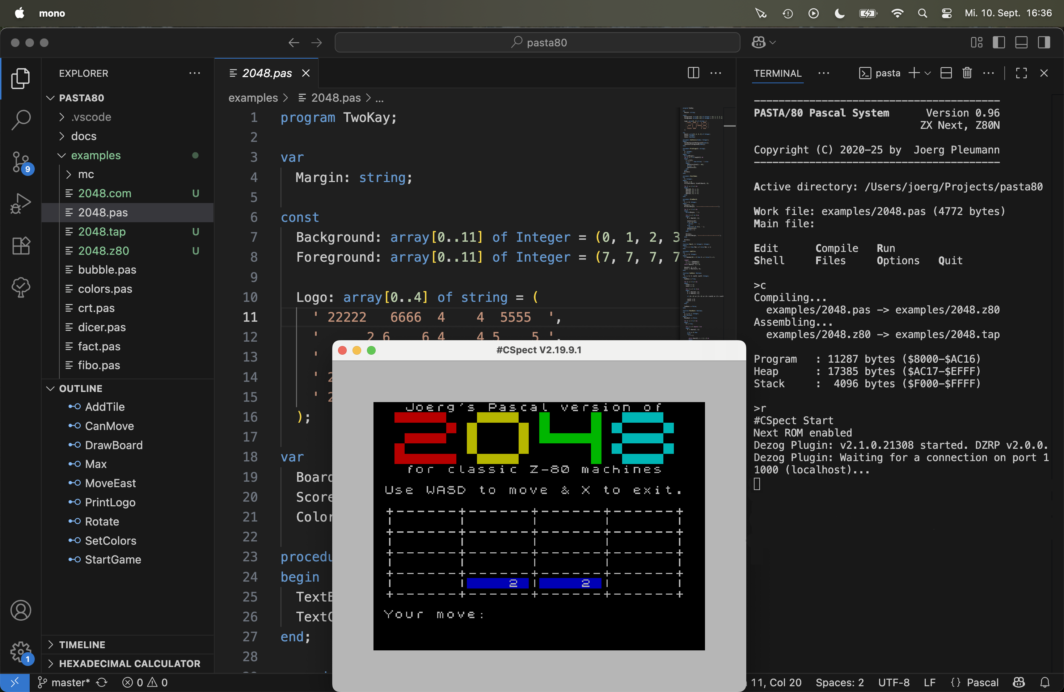
Task: Split the terminal pane
Action: (x=946, y=73)
